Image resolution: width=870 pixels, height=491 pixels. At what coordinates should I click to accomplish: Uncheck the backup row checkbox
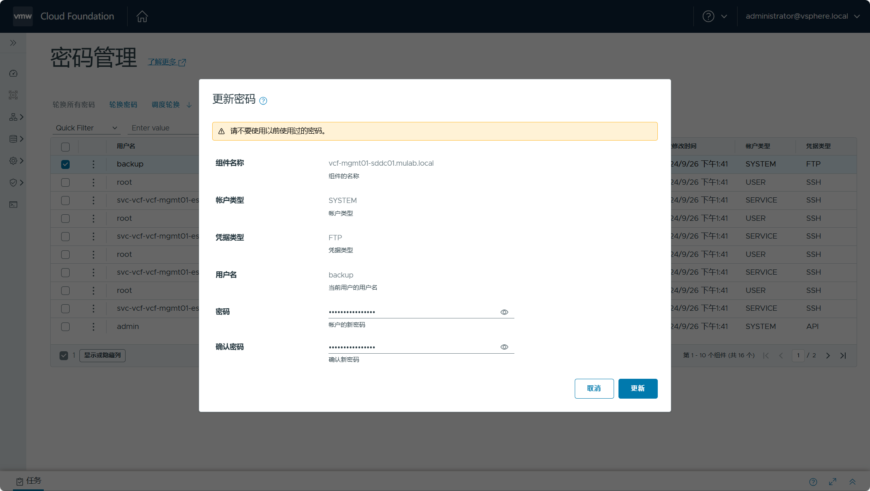pos(65,164)
